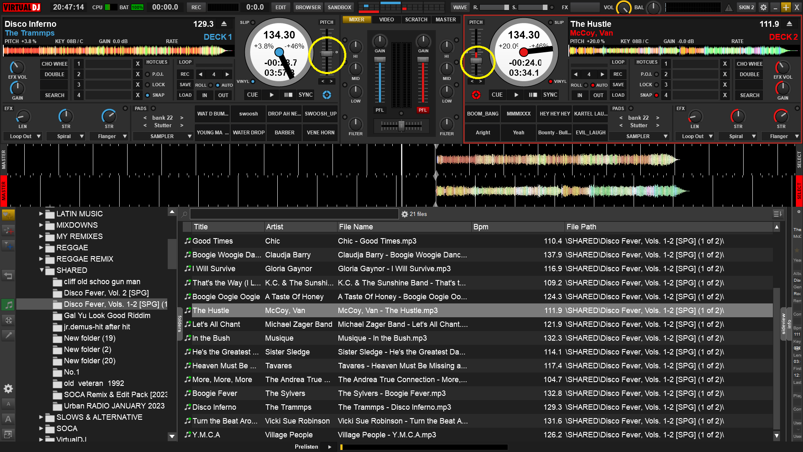Click Deck 2 pause/stutter button
This screenshot has height=452, width=803.
(532, 95)
